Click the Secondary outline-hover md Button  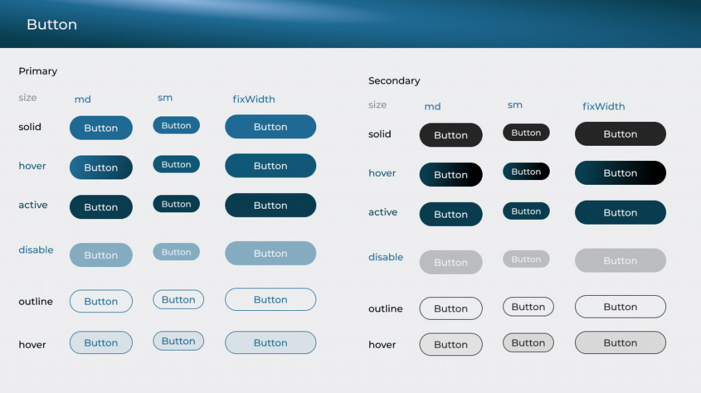[450, 344]
